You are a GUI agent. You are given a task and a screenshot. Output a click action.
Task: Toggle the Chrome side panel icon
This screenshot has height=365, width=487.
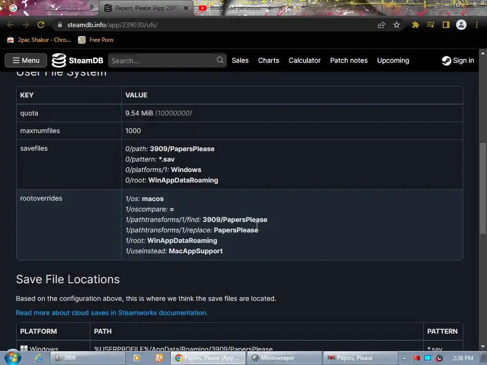[446, 25]
